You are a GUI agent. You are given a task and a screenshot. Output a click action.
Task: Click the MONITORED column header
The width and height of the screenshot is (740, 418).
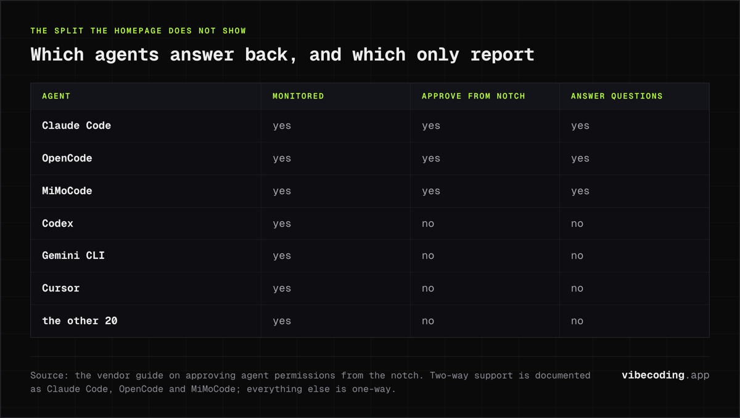tap(298, 96)
